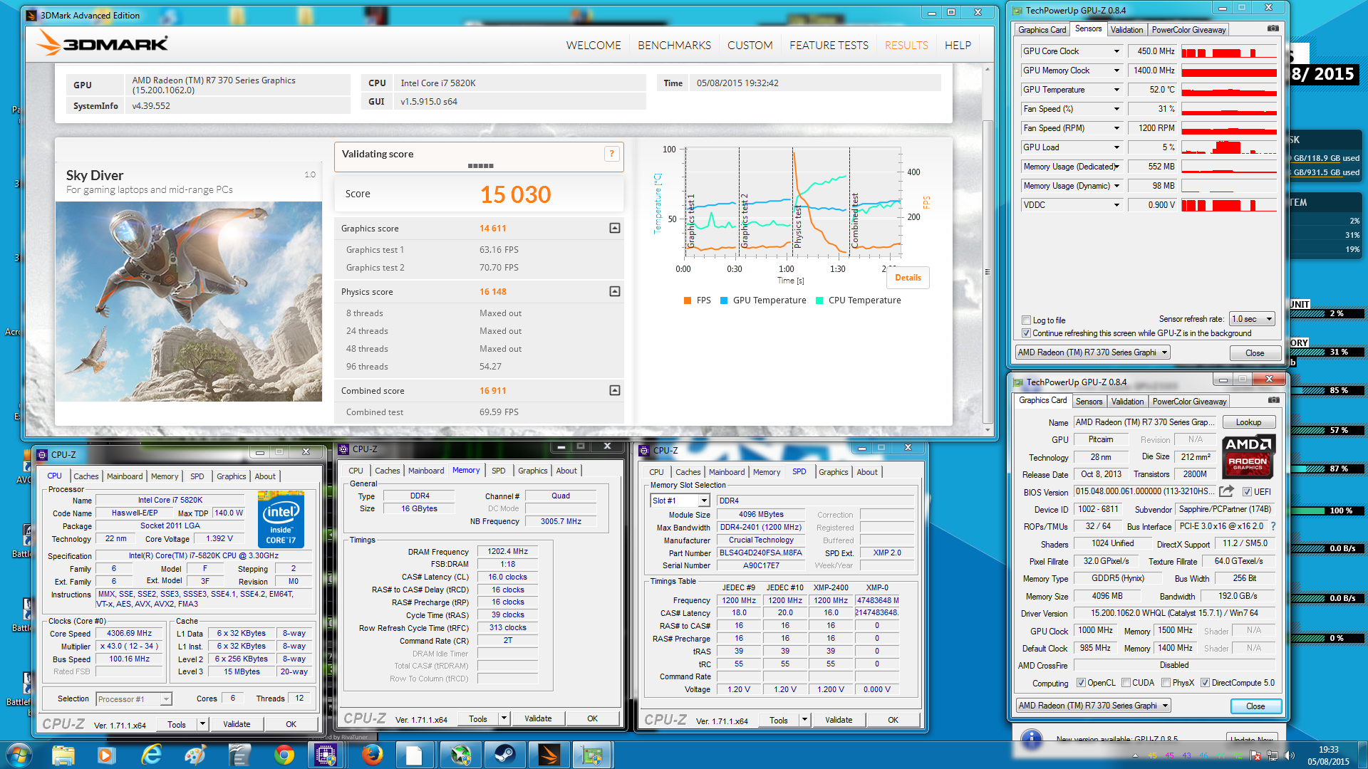This screenshot has width=1368, height=769.
Task: Switch to 3DMark via its taskbar icon
Action: [x=549, y=755]
